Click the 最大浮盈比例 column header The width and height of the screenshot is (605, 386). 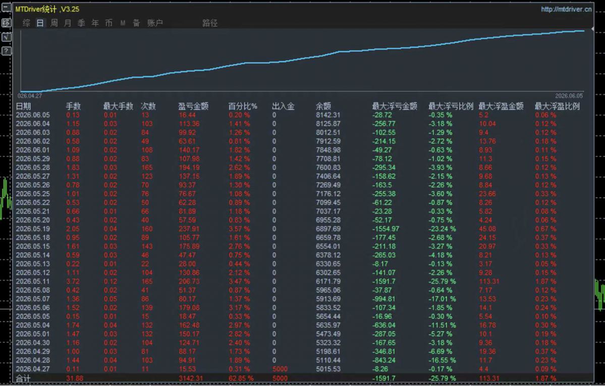(557, 106)
